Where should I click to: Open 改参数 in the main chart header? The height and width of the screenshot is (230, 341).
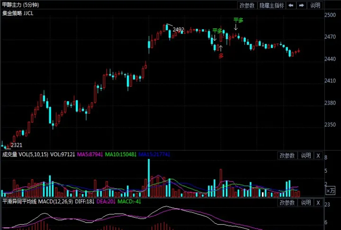[247, 5]
